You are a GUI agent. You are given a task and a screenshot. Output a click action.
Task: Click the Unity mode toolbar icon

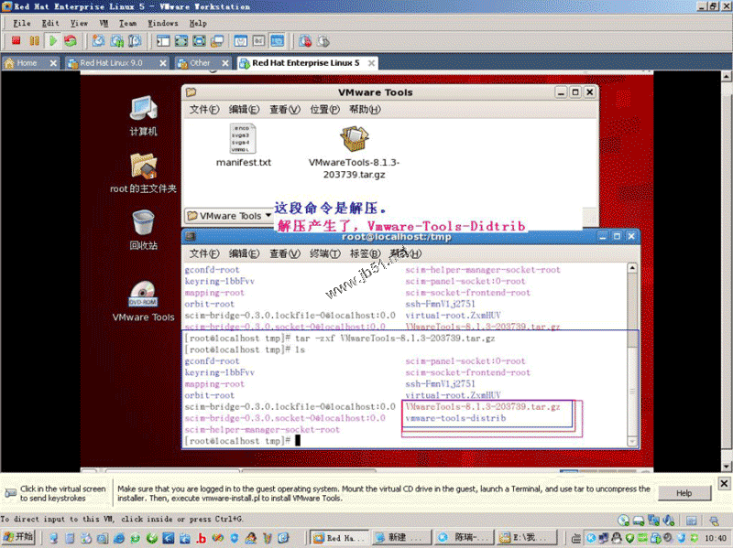[217, 41]
